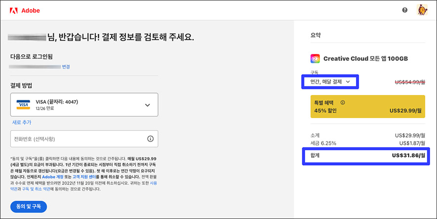This screenshot has width=437, height=219.
Task: Click the 요약 heading
Action: pyautogui.click(x=316, y=36)
